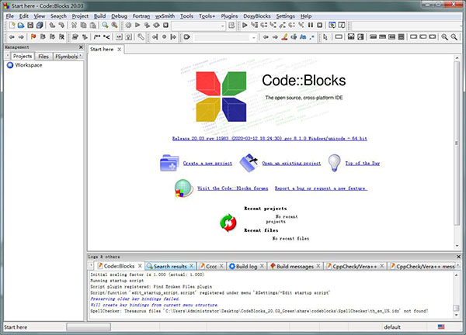
Task: Click the Abort build icon
Action: tap(166, 26)
